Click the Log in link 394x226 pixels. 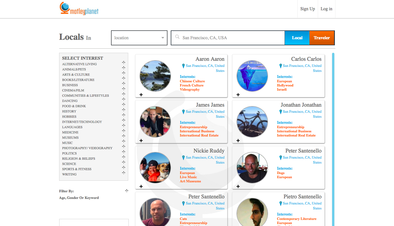pyautogui.click(x=327, y=9)
